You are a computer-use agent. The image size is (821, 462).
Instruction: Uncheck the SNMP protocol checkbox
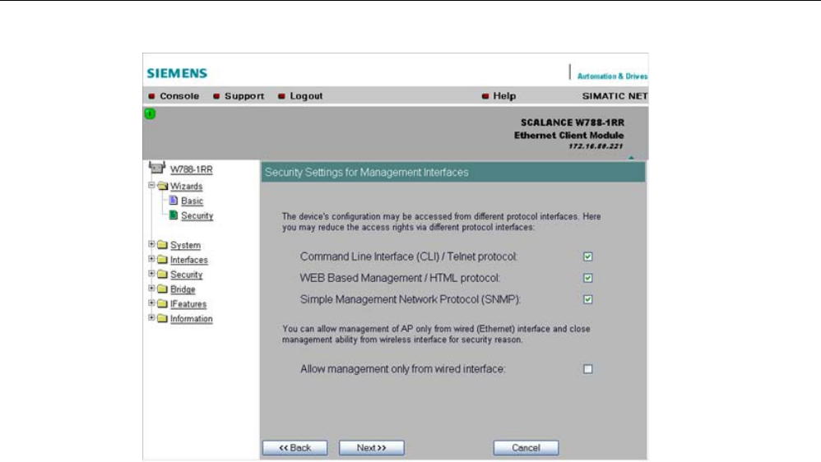pos(588,299)
